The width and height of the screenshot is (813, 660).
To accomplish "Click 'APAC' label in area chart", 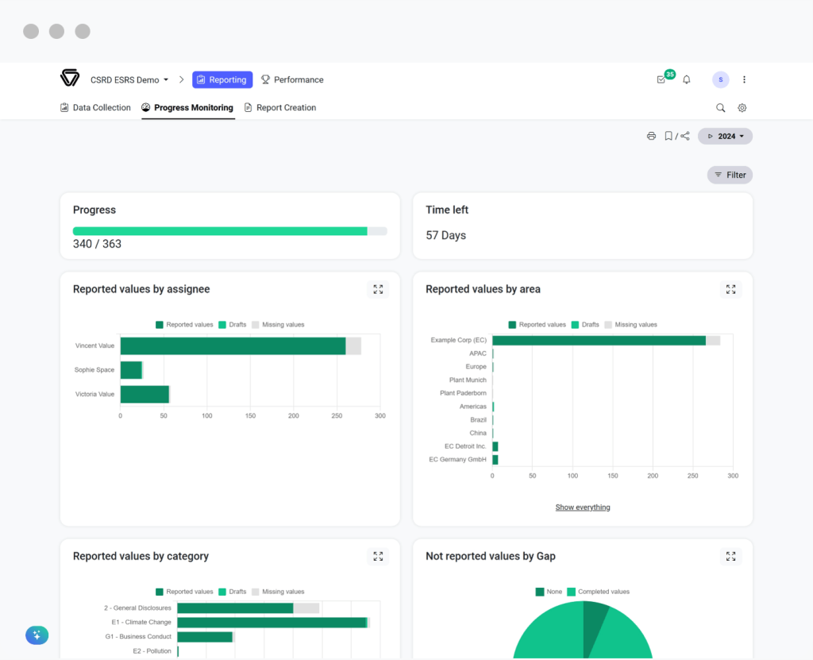I will coord(477,353).
